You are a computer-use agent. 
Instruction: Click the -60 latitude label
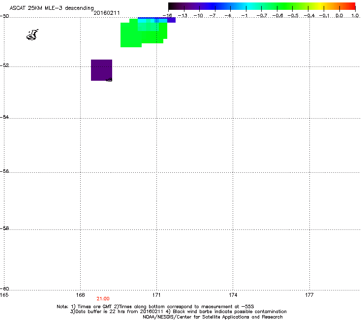click(4, 288)
